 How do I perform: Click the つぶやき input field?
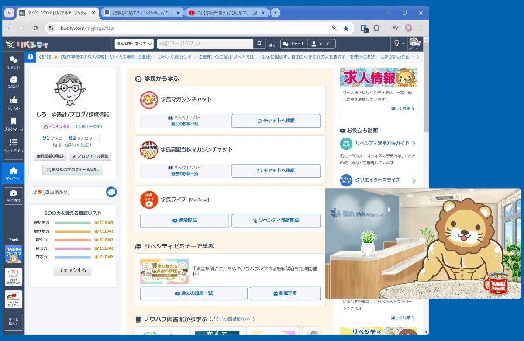68,192
